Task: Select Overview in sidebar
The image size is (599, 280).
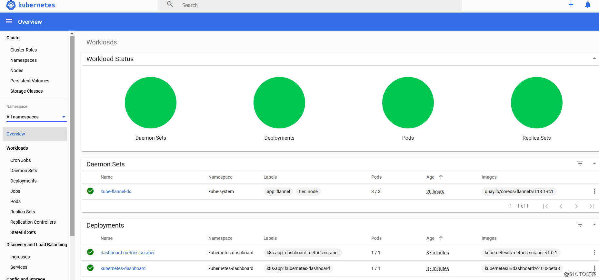Action: pyautogui.click(x=35, y=134)
